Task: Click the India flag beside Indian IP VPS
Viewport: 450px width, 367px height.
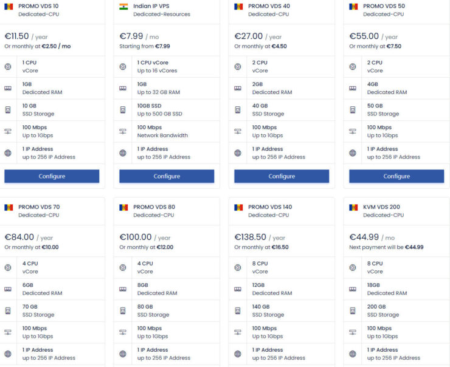Action: tap(123, 6)
